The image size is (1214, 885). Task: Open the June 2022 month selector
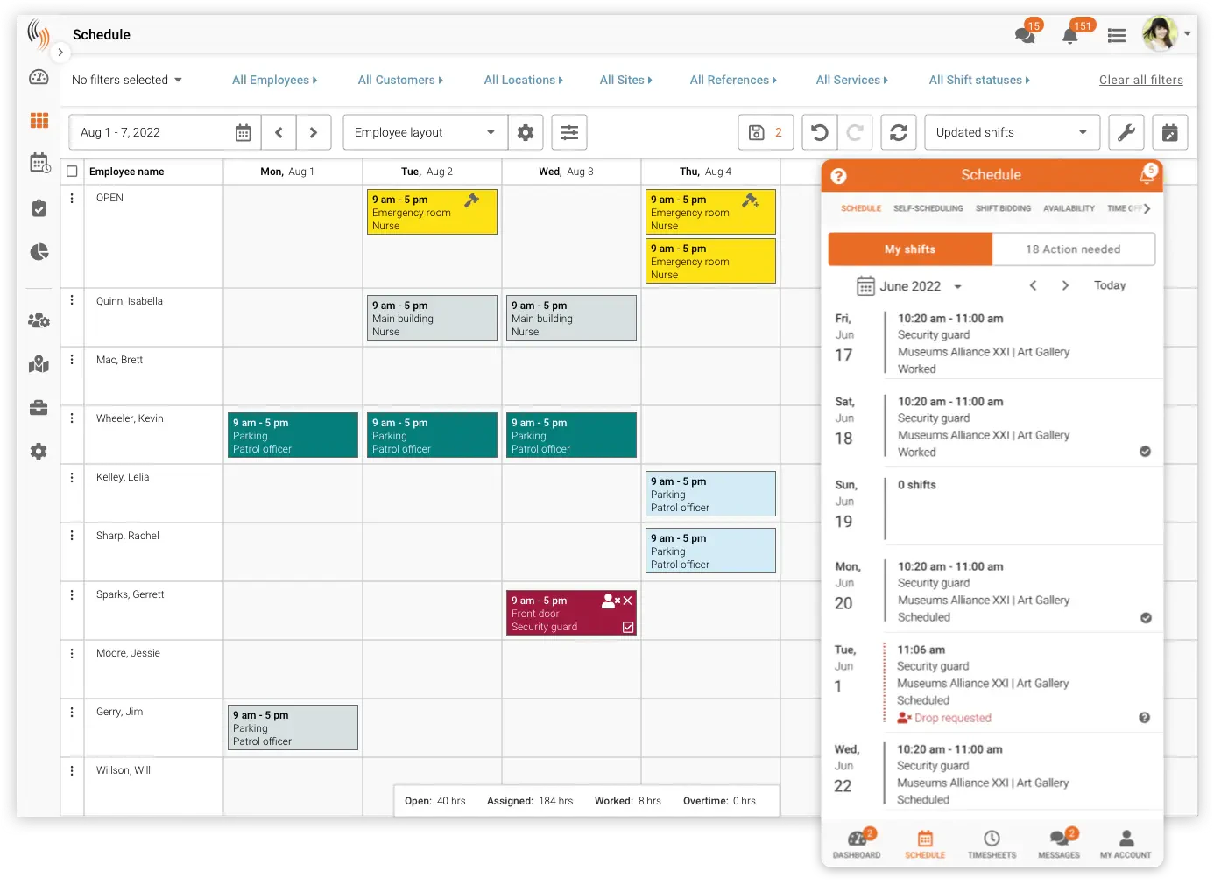pyautogui.click(x=911, y=285)
